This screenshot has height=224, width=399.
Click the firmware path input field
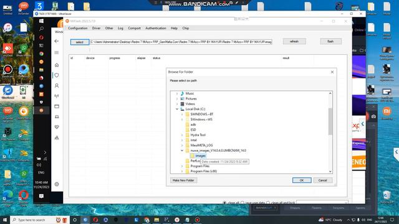pyautogui.click(x=181, y=42)
